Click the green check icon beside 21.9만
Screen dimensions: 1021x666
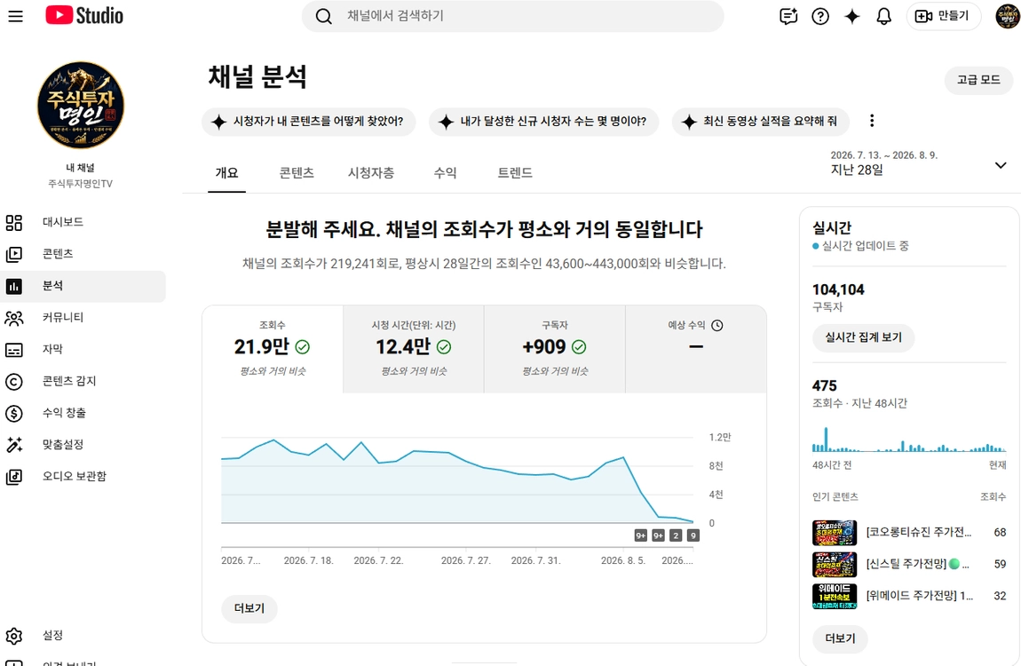(303, 347)
